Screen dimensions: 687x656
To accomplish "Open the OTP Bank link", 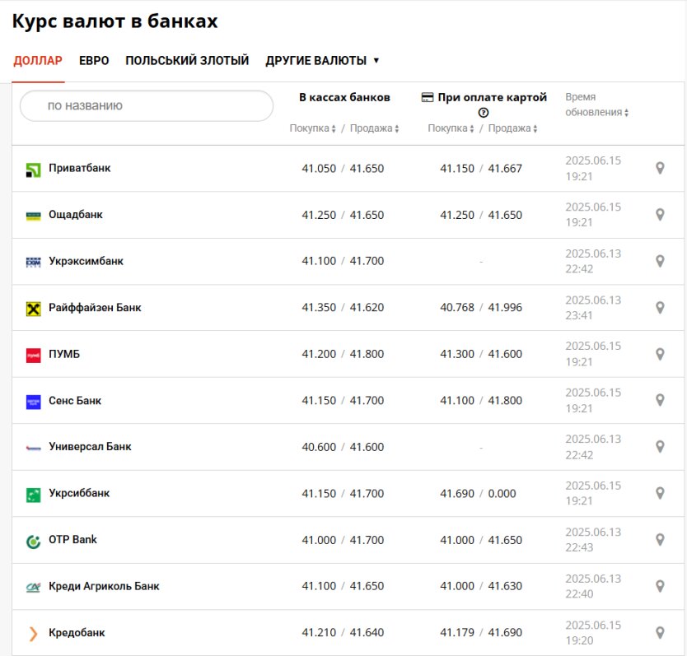I will click(72, 539).
